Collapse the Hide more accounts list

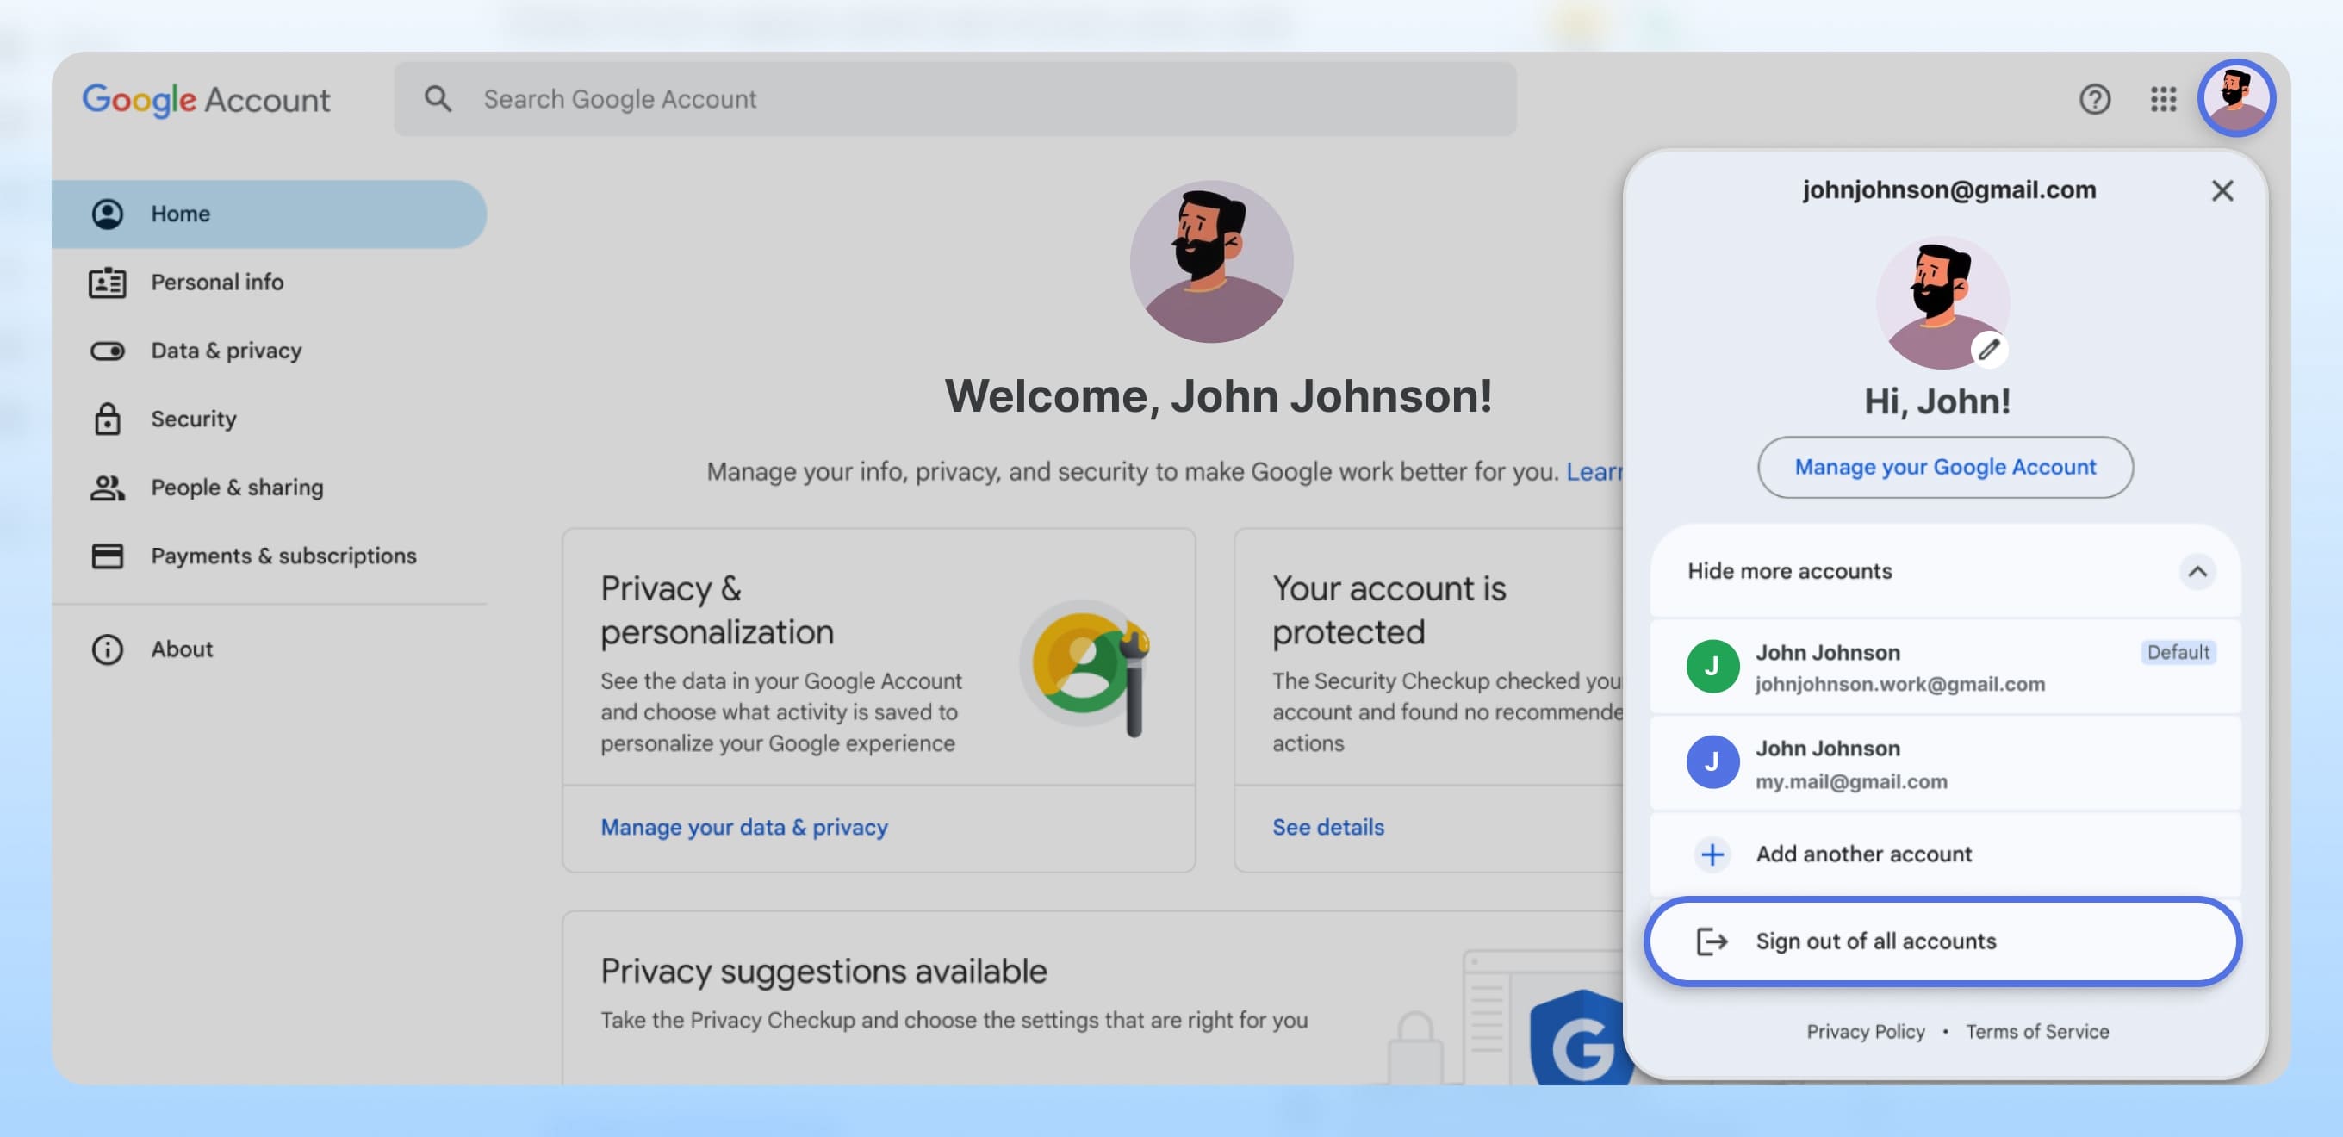(x=2198, y=572)
